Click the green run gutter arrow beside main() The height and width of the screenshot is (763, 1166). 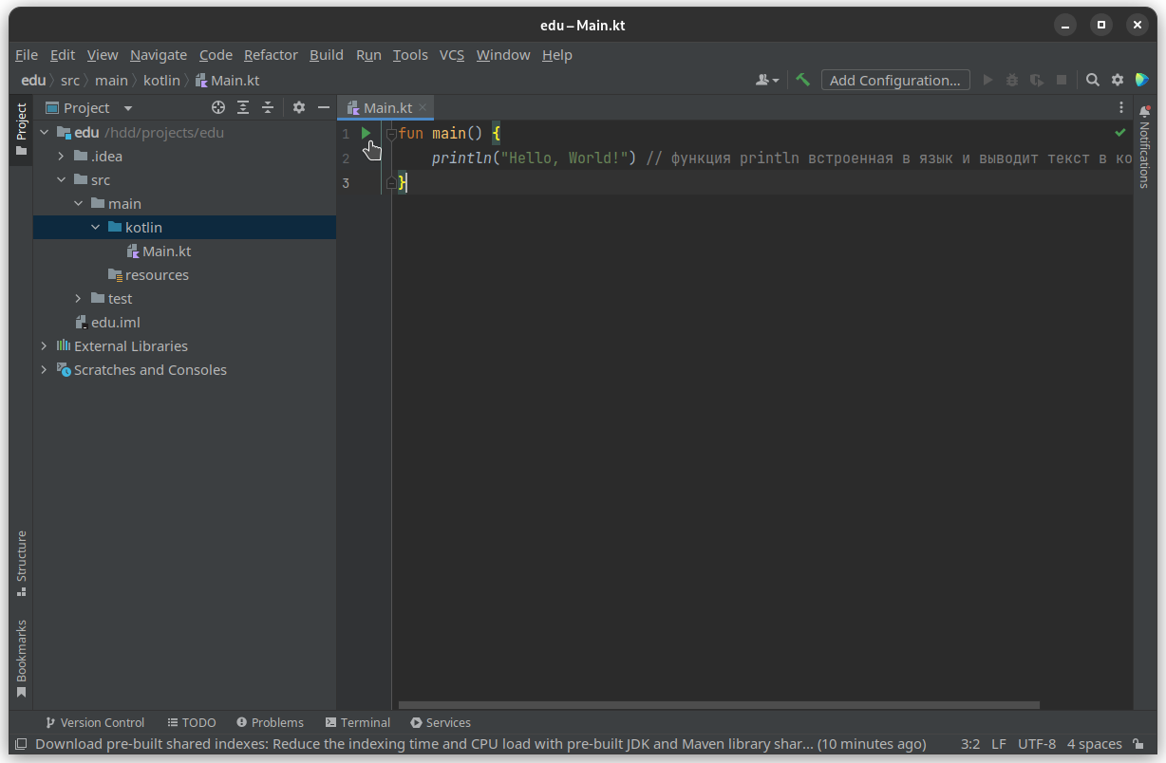click(367, 134)
